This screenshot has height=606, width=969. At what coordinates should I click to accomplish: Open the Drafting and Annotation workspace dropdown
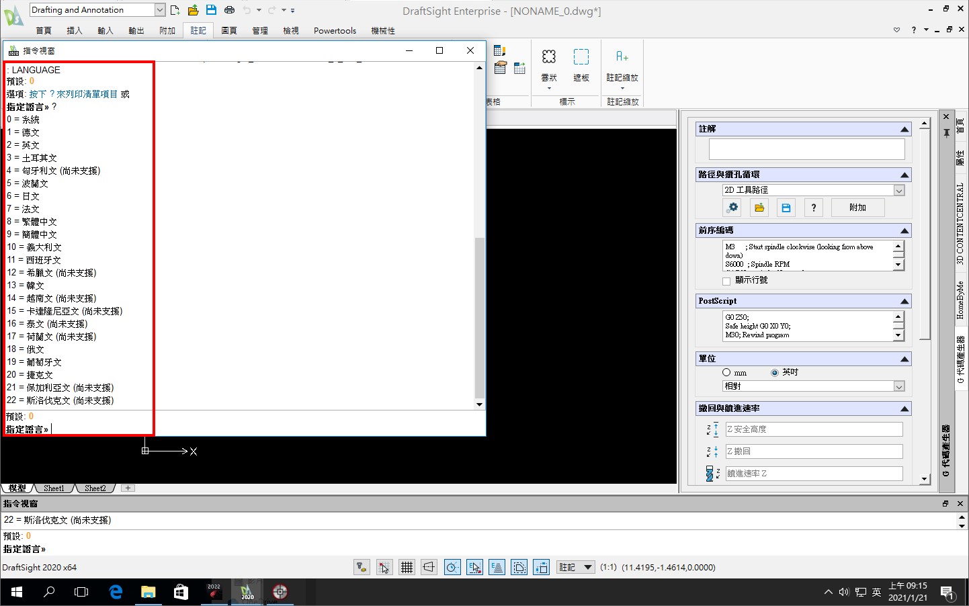[x=160, y=10]
